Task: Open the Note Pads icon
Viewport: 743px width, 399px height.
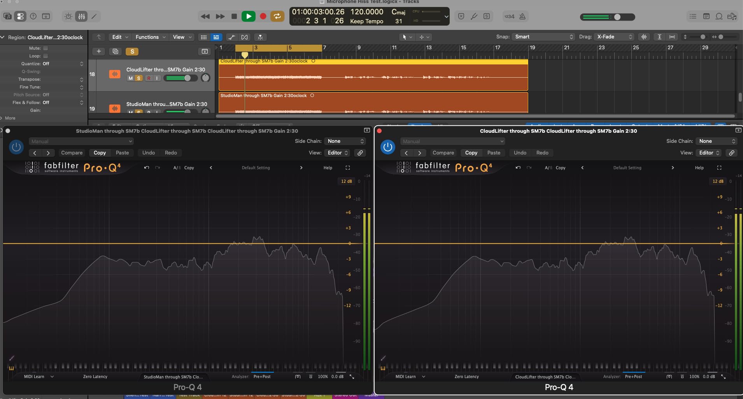Action: 706,16
